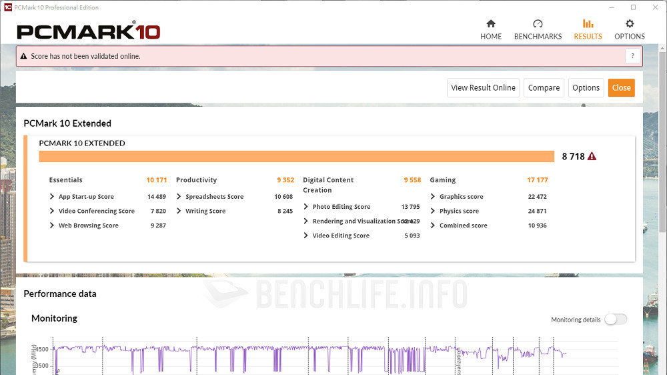
Task: Expand Video Conferencing Score
Action: (53, 212)
